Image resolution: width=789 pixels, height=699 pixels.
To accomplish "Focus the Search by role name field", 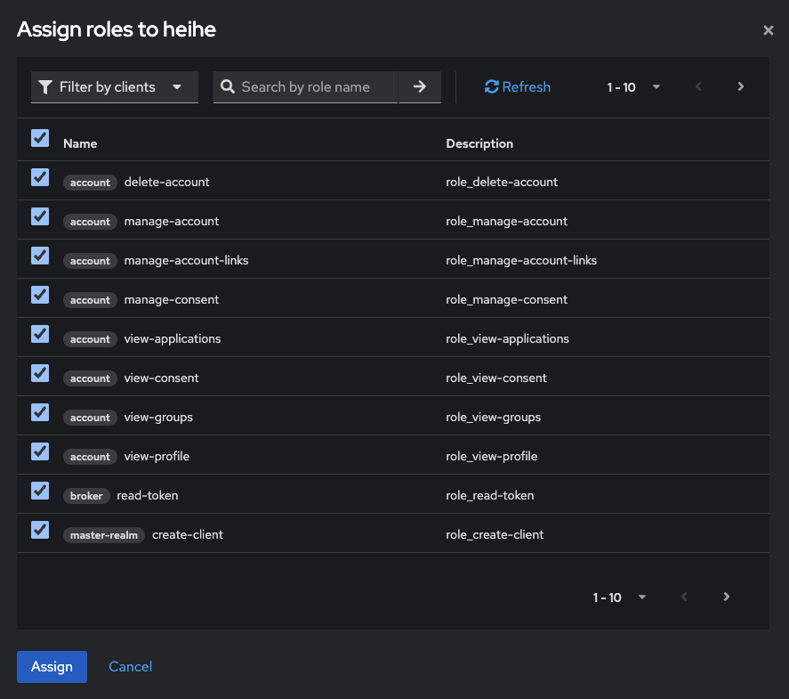I will [313, 87].
